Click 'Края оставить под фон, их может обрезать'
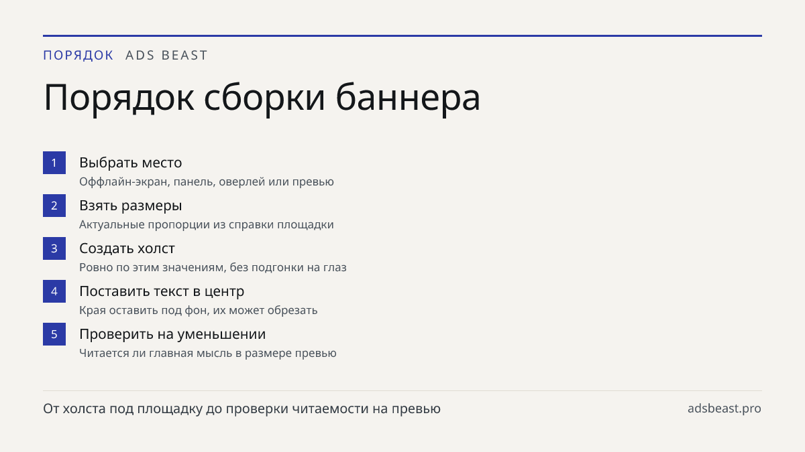 (199, 310)
